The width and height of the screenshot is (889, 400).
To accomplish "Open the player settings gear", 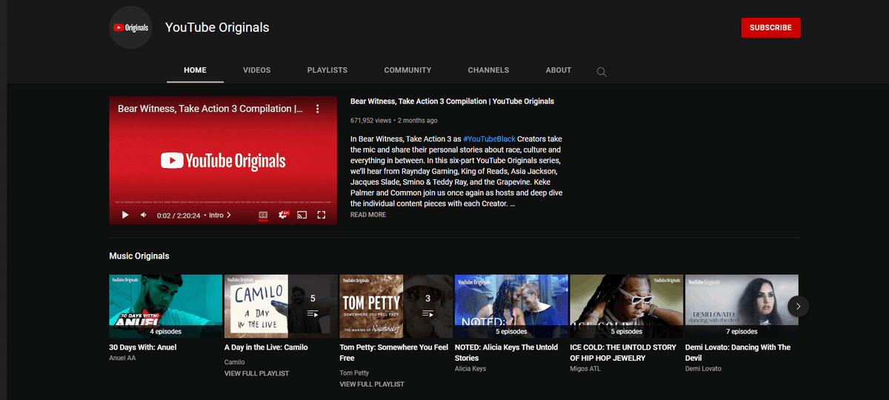I will tap(283, 215).
